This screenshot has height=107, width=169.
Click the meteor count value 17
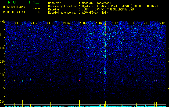(x=39, y=12)
